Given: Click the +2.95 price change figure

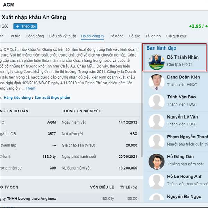Looking at the screenshot, I should (x=195, y=26).
